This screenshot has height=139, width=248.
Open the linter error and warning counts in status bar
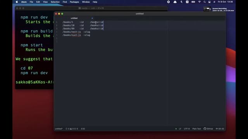click(x=72, y=129)
